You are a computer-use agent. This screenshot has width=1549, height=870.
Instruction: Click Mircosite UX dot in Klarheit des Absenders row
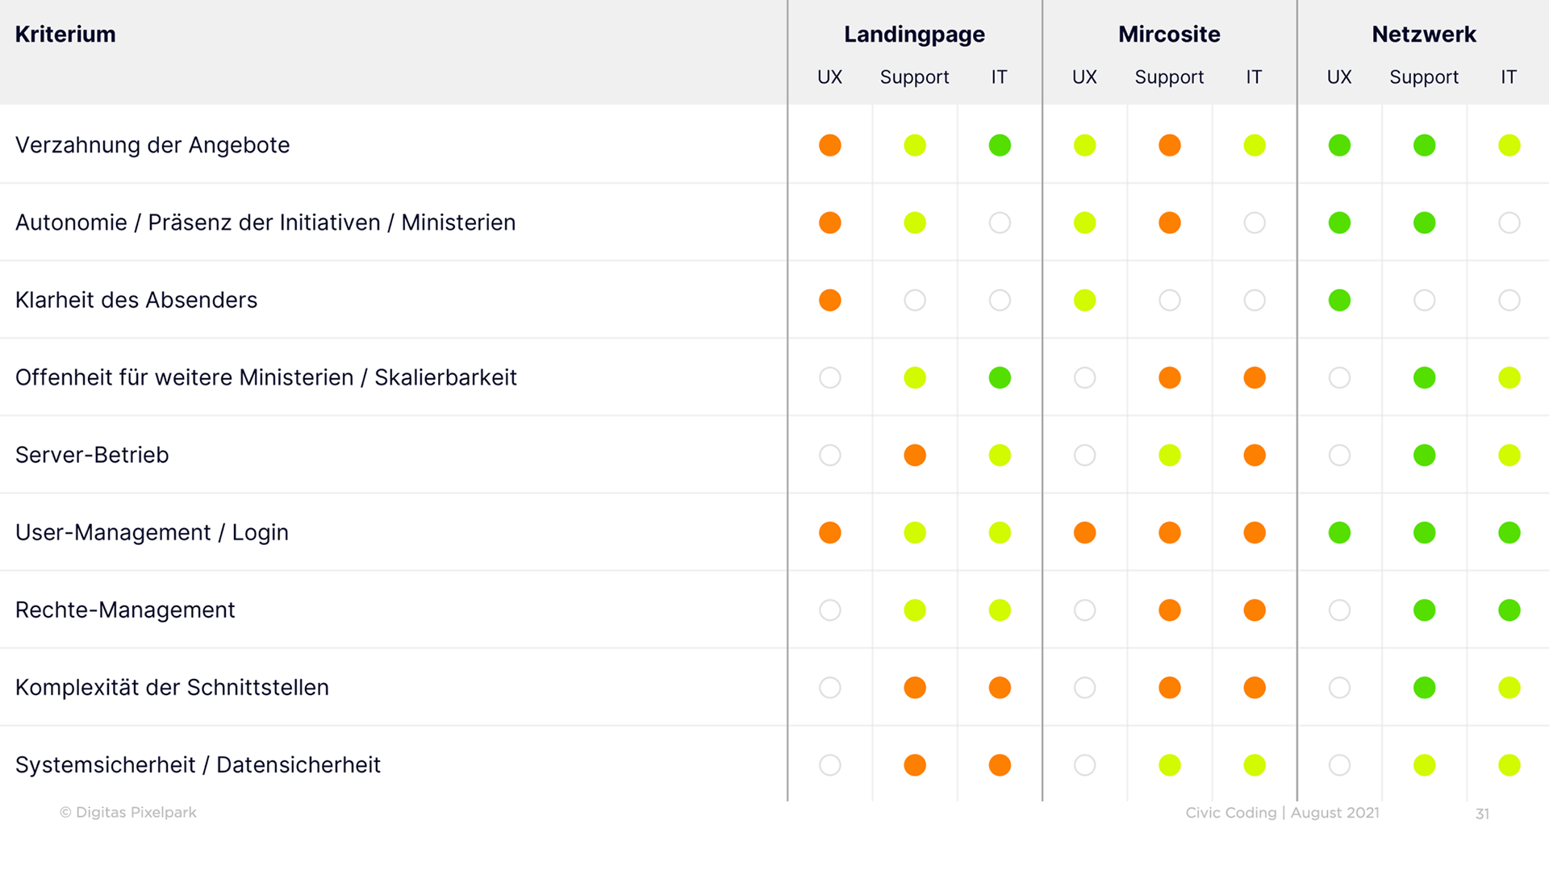coord(1084,300)
